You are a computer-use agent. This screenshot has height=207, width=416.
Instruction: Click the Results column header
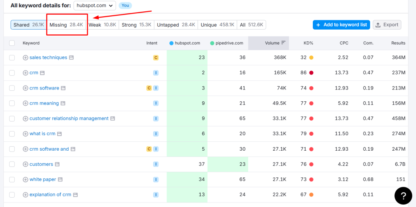[x=398, y=43]
